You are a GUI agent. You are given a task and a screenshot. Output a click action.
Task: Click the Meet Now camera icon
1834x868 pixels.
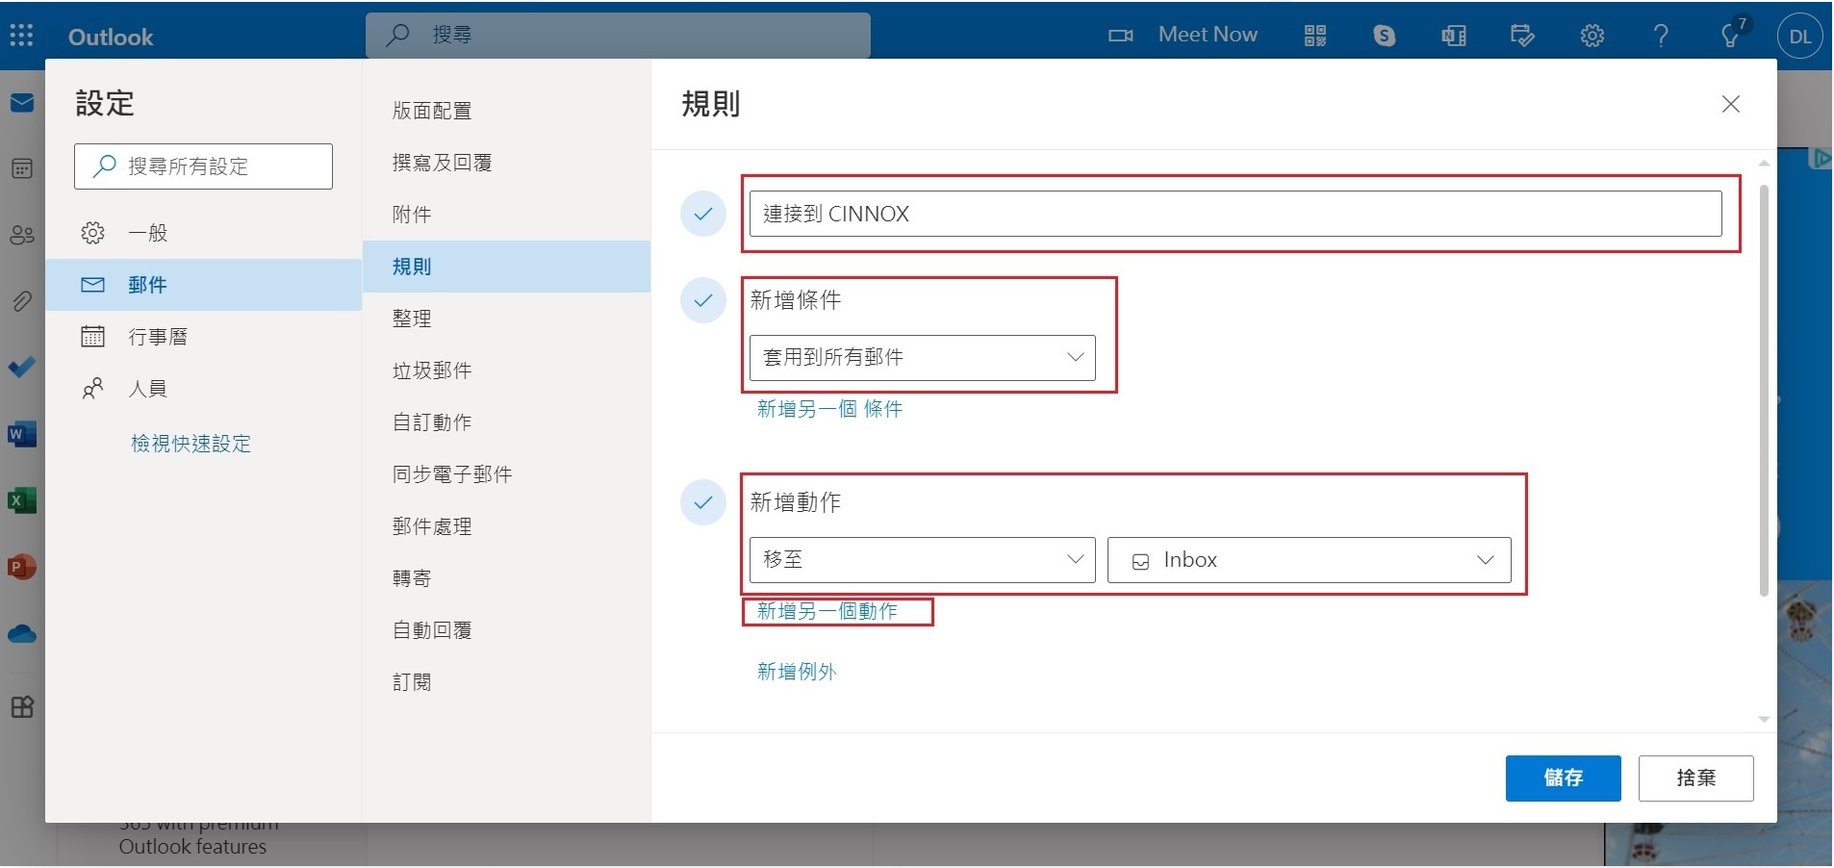(x=1121, y=36)
